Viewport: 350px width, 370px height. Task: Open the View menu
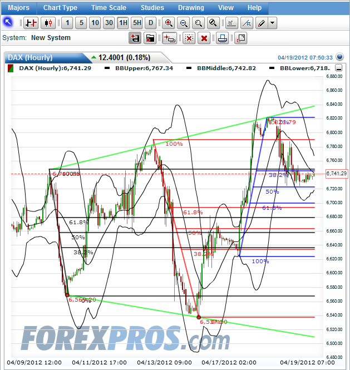click(x=226, y=8)
